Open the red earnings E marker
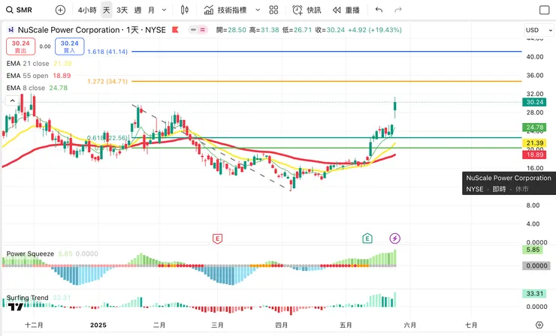 point(217,238)
